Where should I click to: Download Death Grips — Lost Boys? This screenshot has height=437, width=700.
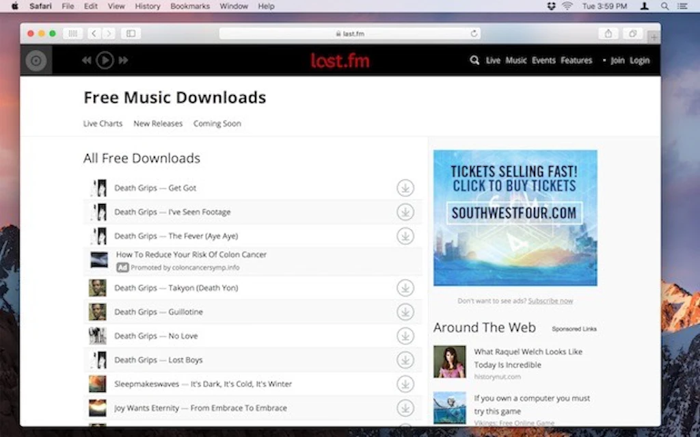405,360
